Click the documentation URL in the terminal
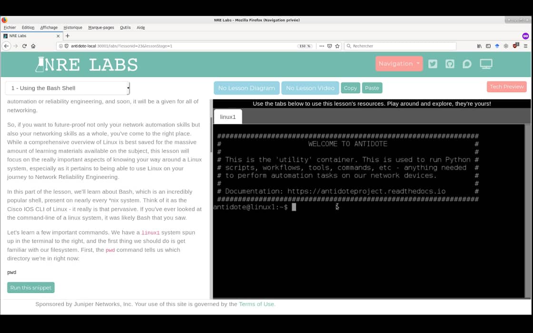Screen dimensions: 533x333 366,191
